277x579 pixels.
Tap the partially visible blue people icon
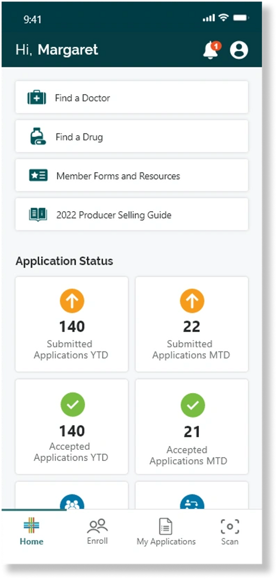coord(72,503)
